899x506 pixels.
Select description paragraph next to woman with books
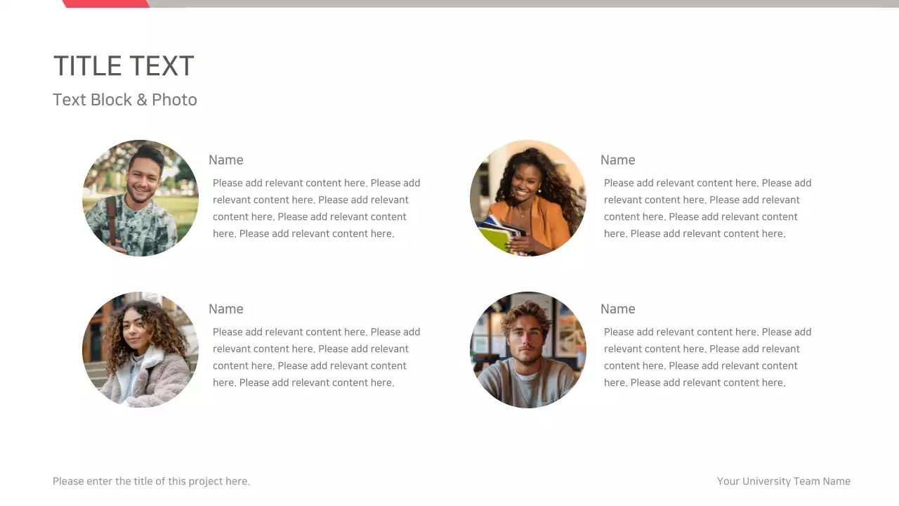point(707,208)
